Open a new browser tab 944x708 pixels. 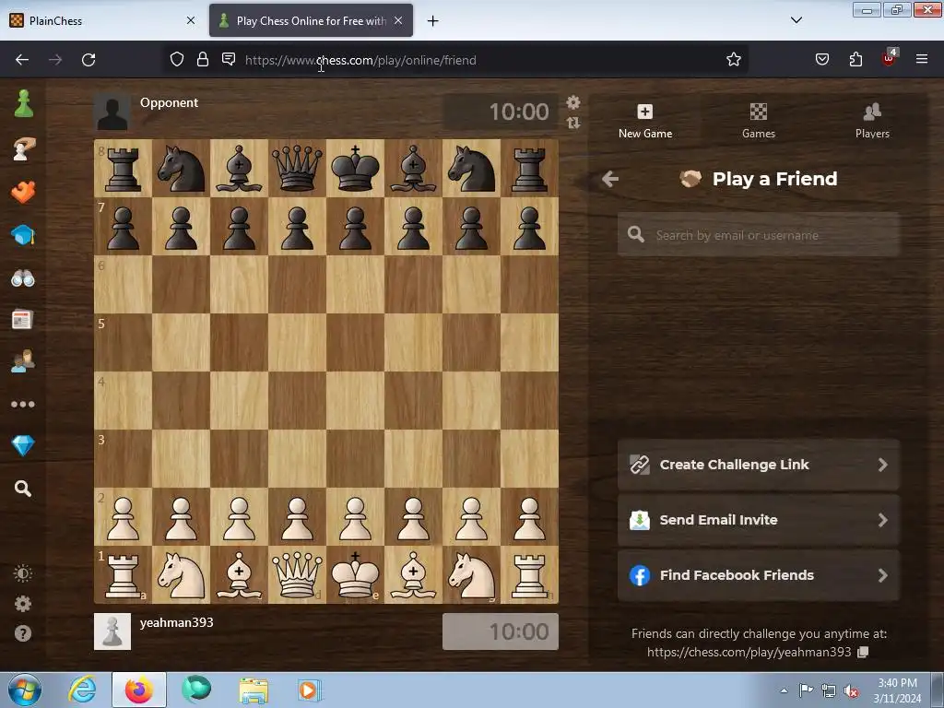pyautogui.click(x=432, y=21)
